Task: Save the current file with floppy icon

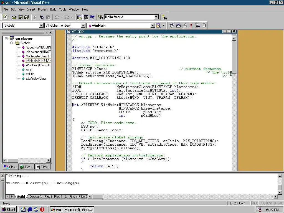Action: 20,17
